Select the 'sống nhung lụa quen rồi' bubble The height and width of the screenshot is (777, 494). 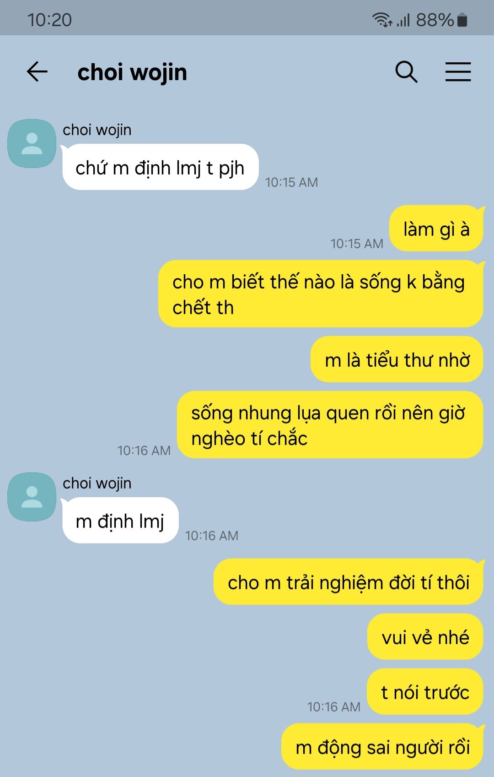330,425
